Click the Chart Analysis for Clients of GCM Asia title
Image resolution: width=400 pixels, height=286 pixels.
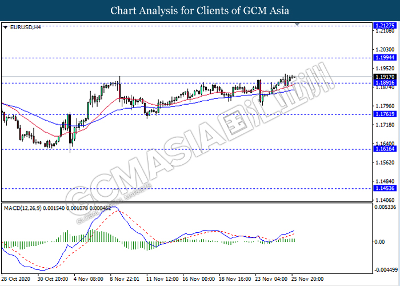200,10
